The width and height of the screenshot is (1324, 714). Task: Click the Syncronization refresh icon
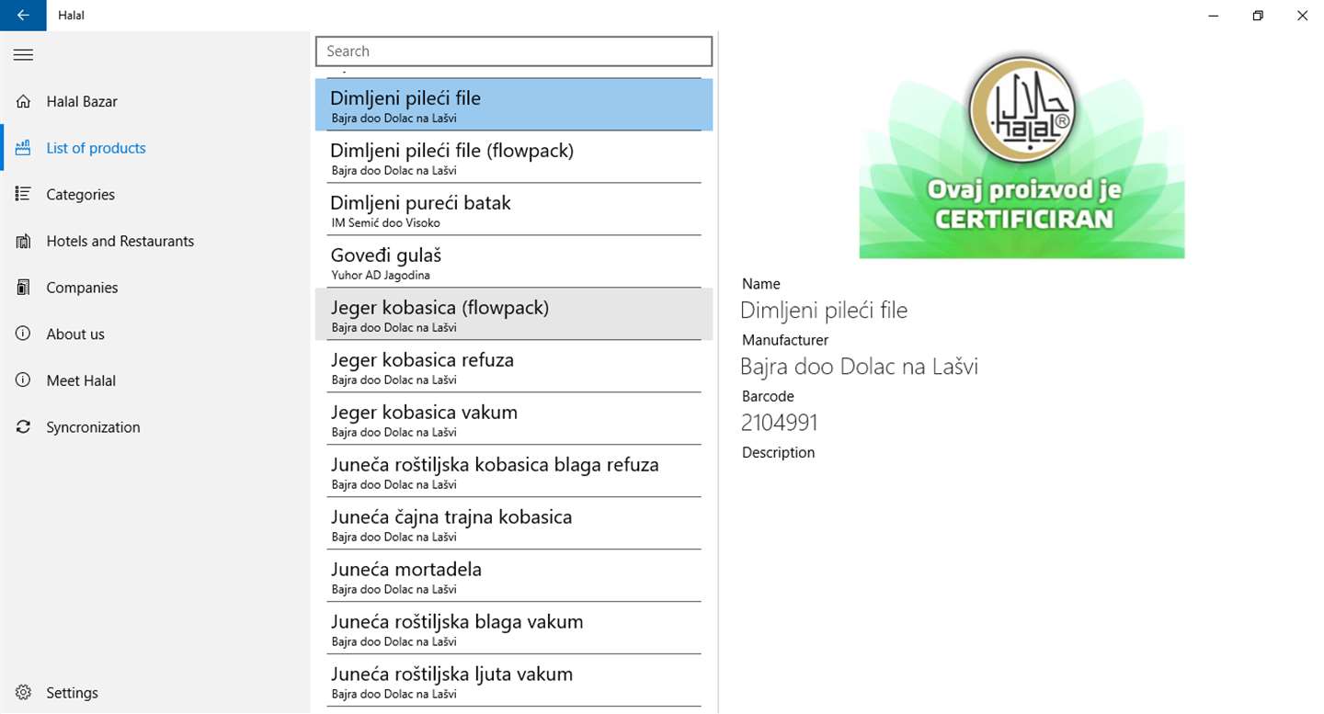[24, 427]
